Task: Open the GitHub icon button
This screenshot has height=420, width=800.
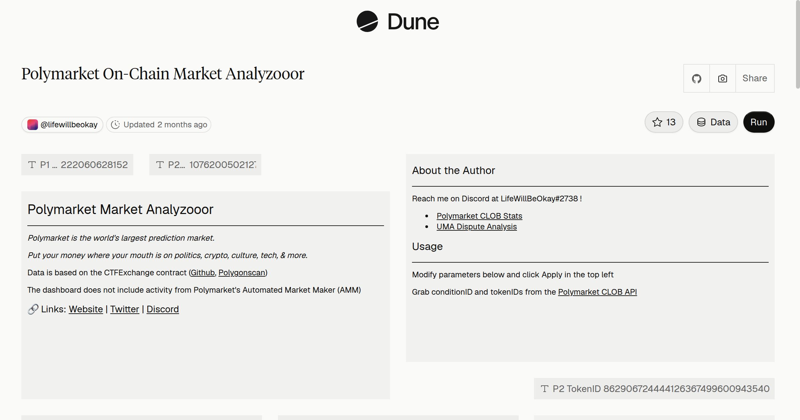Action: pos(696,78)
